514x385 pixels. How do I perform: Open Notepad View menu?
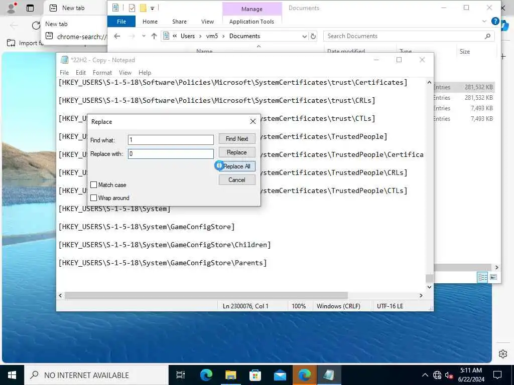click(x=125, y=73)
